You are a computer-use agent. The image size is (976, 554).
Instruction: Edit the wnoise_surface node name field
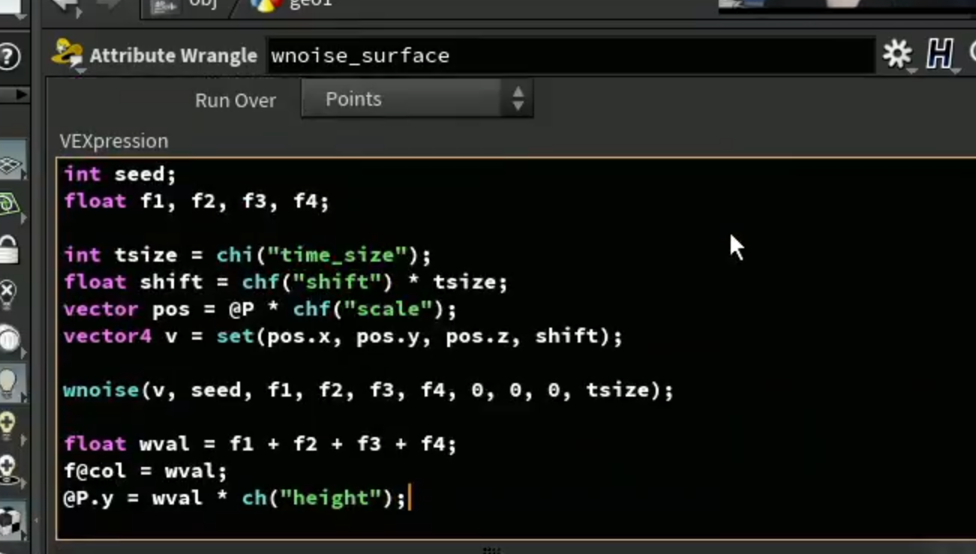coord(571,55)
